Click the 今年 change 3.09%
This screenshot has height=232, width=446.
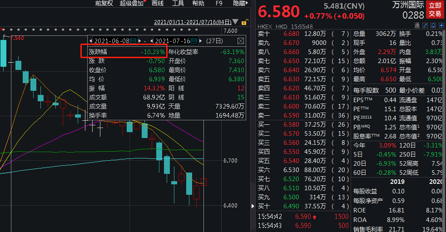(387, 145)
